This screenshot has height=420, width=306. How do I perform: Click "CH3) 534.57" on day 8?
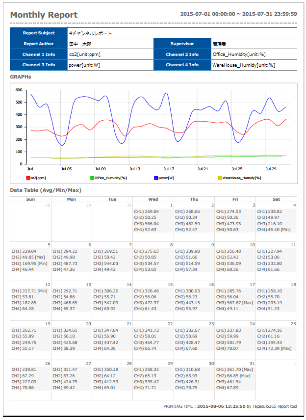click(x=147, y=263)
